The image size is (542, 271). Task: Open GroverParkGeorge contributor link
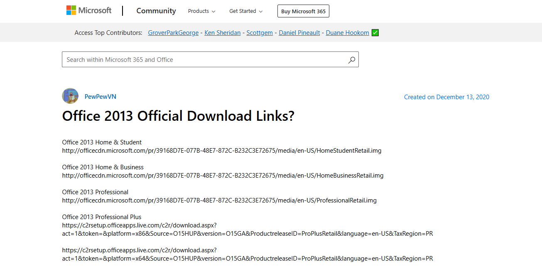173,33
